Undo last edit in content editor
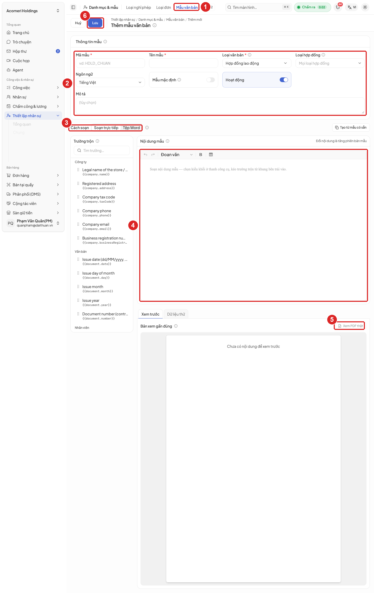Viewport: 374px width, 593px height. [145, 155]
